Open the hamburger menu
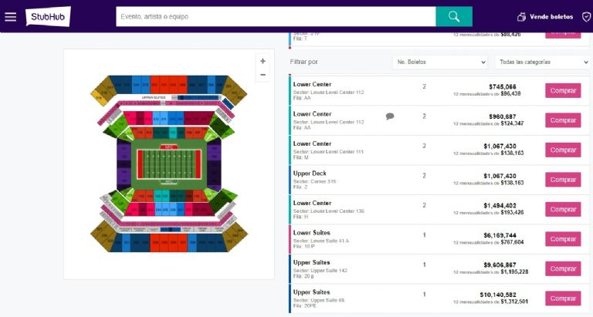 (x=10, y=16)
